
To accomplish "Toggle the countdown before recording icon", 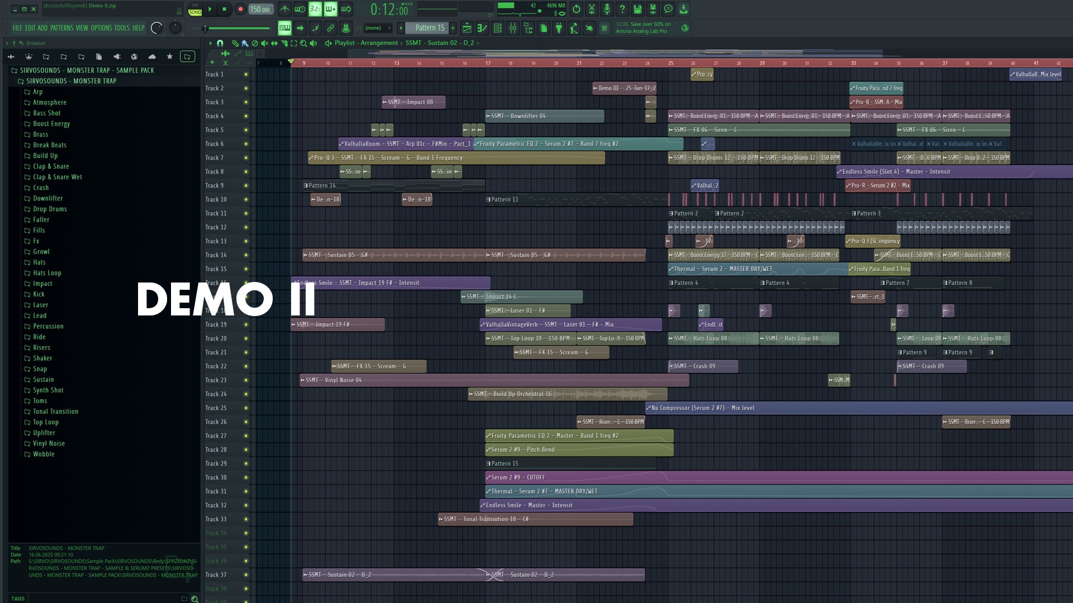I will pos(315,9).
